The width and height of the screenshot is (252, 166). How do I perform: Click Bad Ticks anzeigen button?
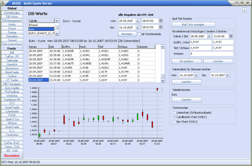pyautogui.click(x=193, y=25)
